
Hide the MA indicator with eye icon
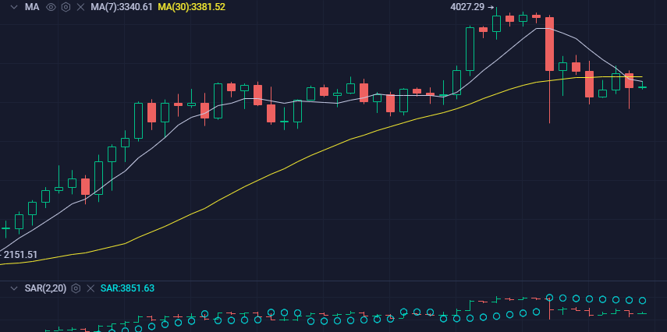coord(51,7)
